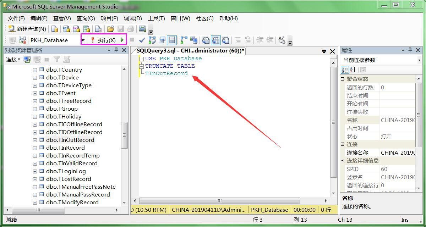The image size is (426, 227).
Task: Select dbo.TFreeRecord in the tree
Action: tap(69, 101)
